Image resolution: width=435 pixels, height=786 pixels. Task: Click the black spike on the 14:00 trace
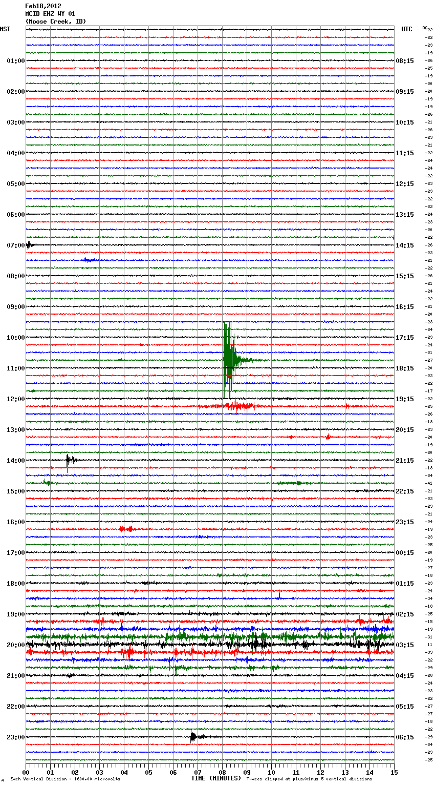coord(71,461)
